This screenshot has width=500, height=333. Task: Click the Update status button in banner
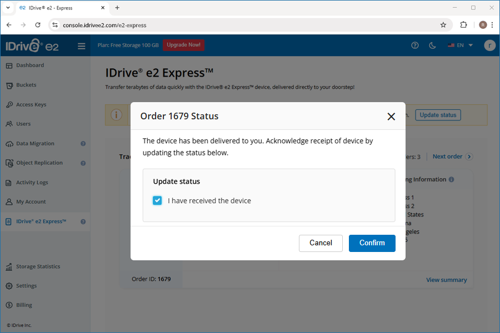438,115
